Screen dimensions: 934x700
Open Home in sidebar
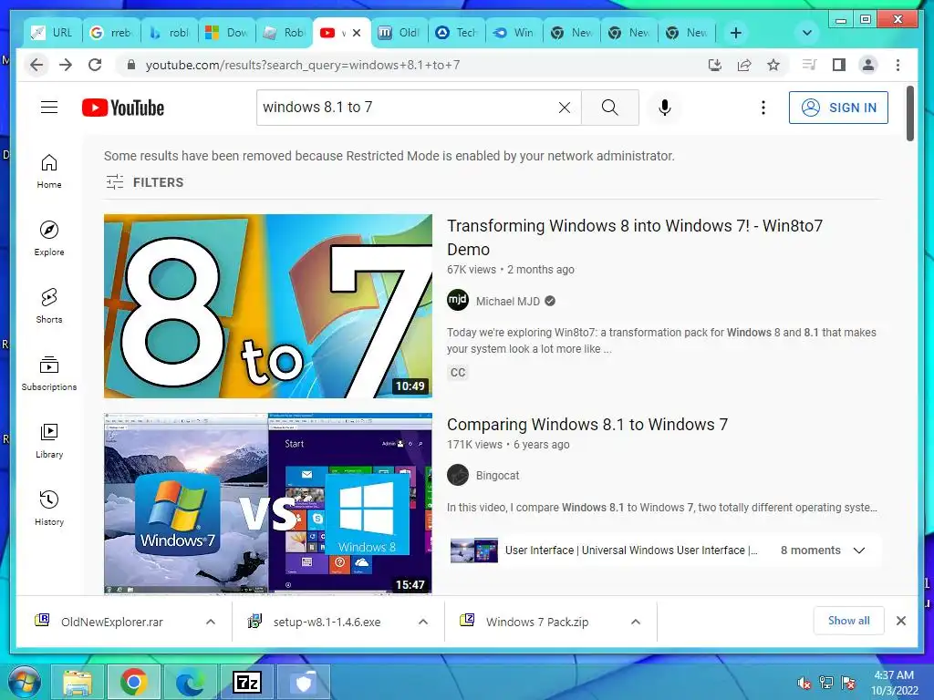coord(49,171)
